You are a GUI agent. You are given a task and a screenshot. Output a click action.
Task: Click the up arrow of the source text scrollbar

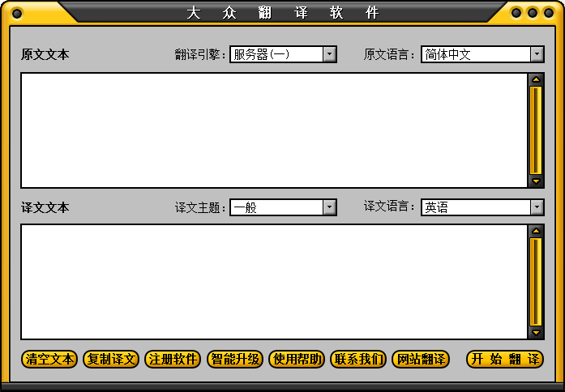click(x=536, y=79)
